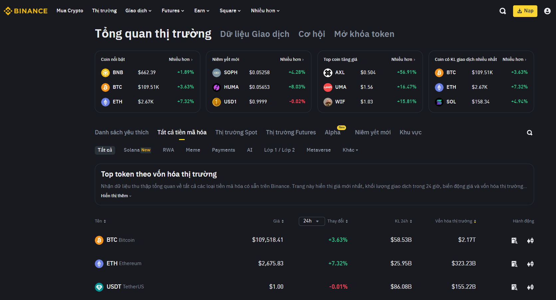Switch to Cơ hội tab
This screenshot has height=300, width=556.
point(312,34)
